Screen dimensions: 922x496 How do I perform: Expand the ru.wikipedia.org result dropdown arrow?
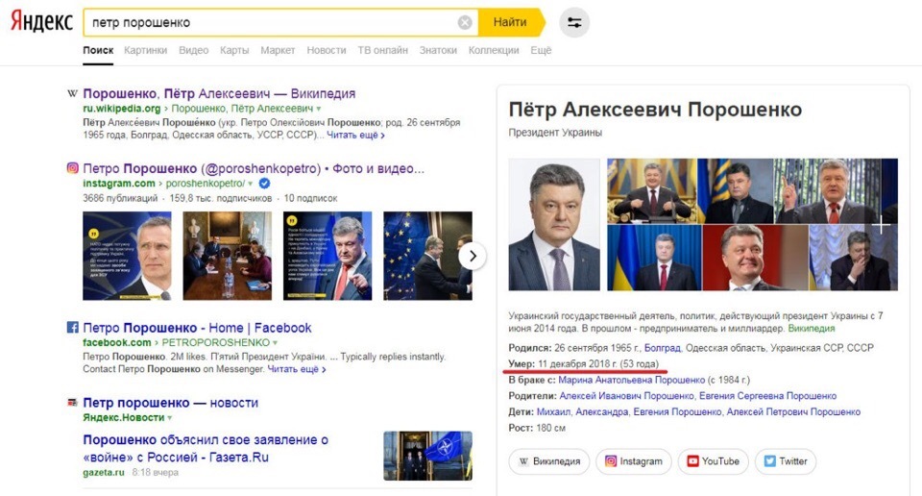319,109
